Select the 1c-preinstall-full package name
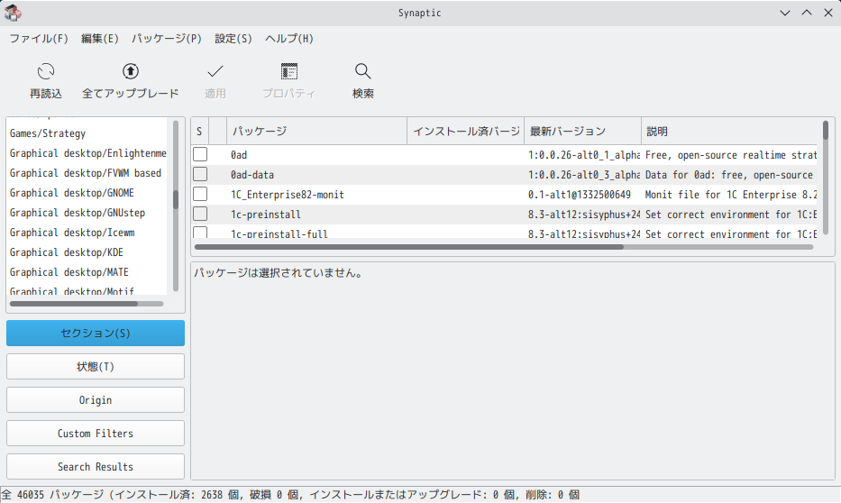Image resolution: width=841 pixels, height=503 pixels. point(279,233)
